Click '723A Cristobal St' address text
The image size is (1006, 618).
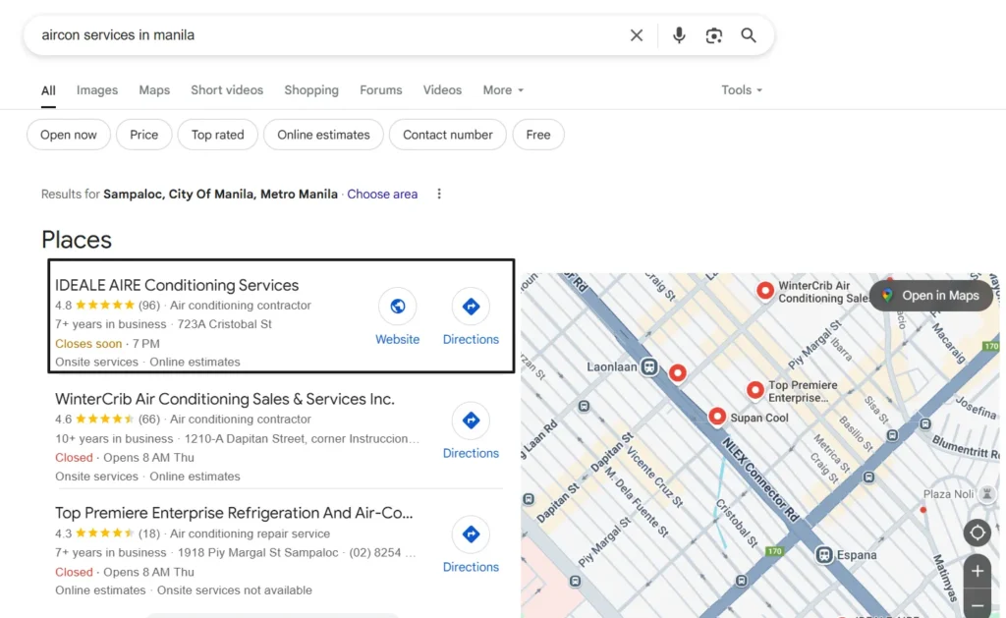(x=225, y=324)
